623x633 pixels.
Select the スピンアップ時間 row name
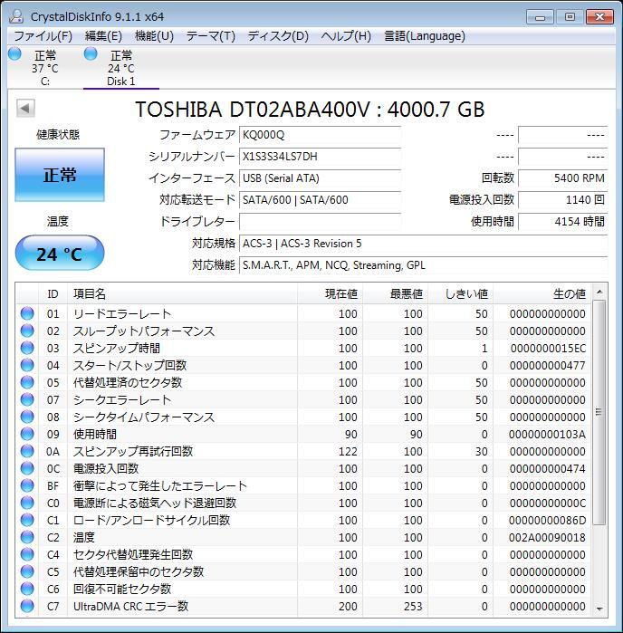pos(117,348)
